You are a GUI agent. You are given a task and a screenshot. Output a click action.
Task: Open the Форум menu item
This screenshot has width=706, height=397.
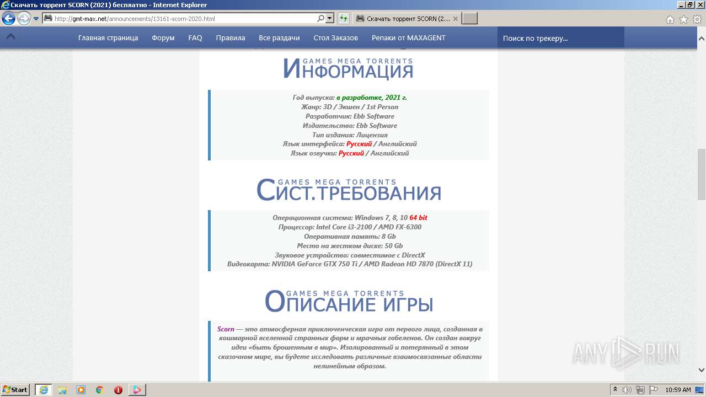point(163,38)
